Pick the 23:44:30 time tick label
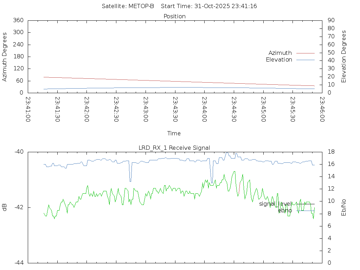Viewport: 360px width, 270px height. 234,109
